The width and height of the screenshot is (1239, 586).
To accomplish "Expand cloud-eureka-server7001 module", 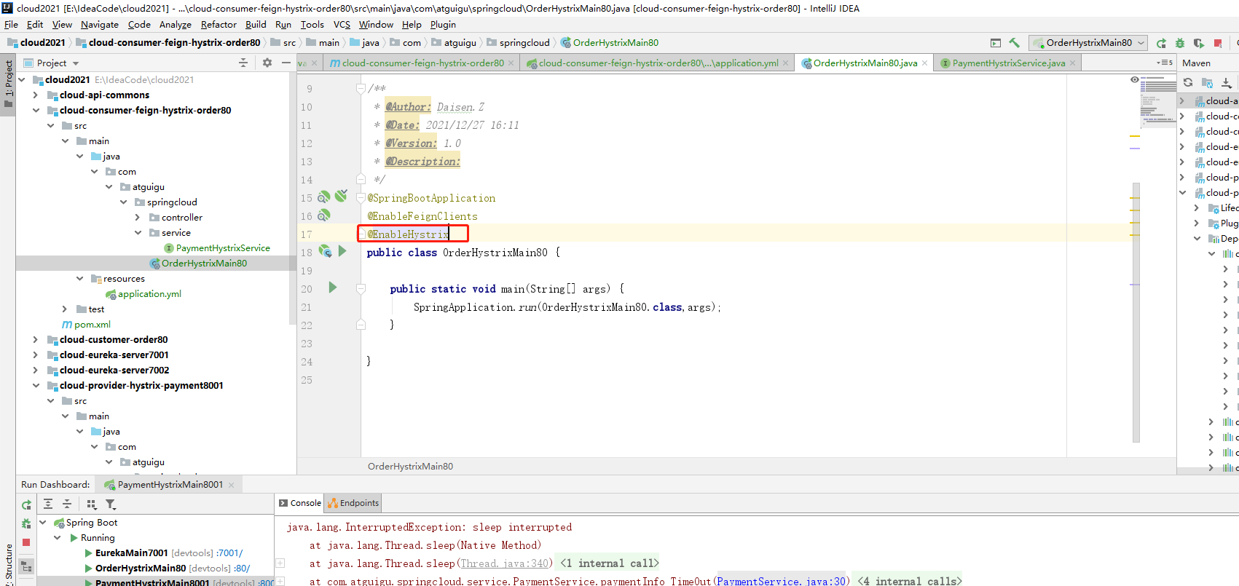I will point(35,355).
